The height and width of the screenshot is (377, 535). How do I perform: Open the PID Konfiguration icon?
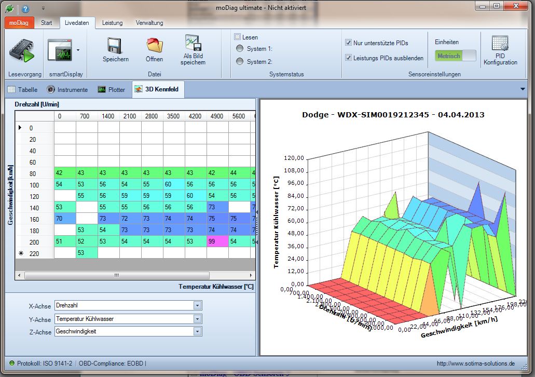coord(500,44)
